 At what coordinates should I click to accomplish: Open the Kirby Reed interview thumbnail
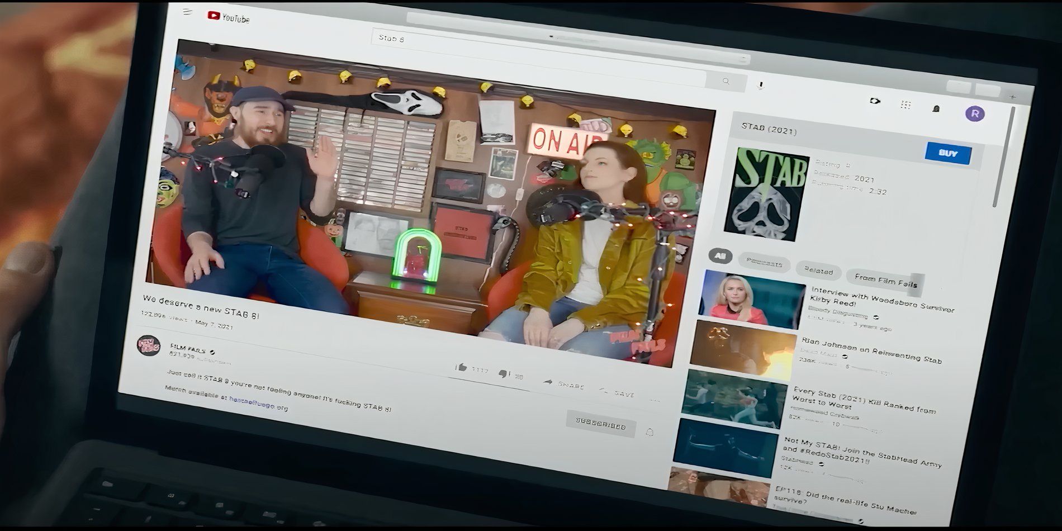coord(751,300)
